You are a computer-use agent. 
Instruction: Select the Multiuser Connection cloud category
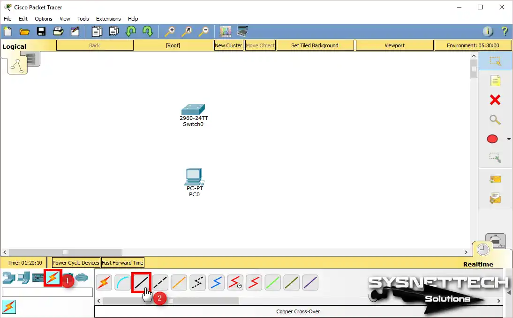82,278
